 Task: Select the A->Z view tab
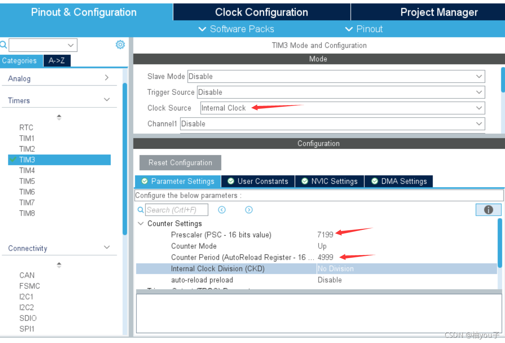[57, 60]
